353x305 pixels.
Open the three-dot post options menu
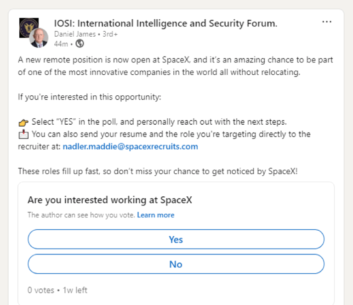tap(327, 22)
